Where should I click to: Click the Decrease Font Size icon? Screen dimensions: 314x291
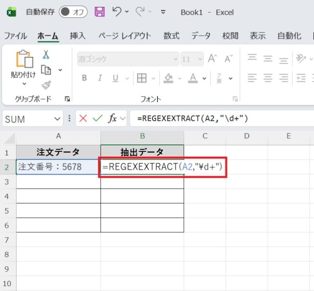tap(228, 59)
